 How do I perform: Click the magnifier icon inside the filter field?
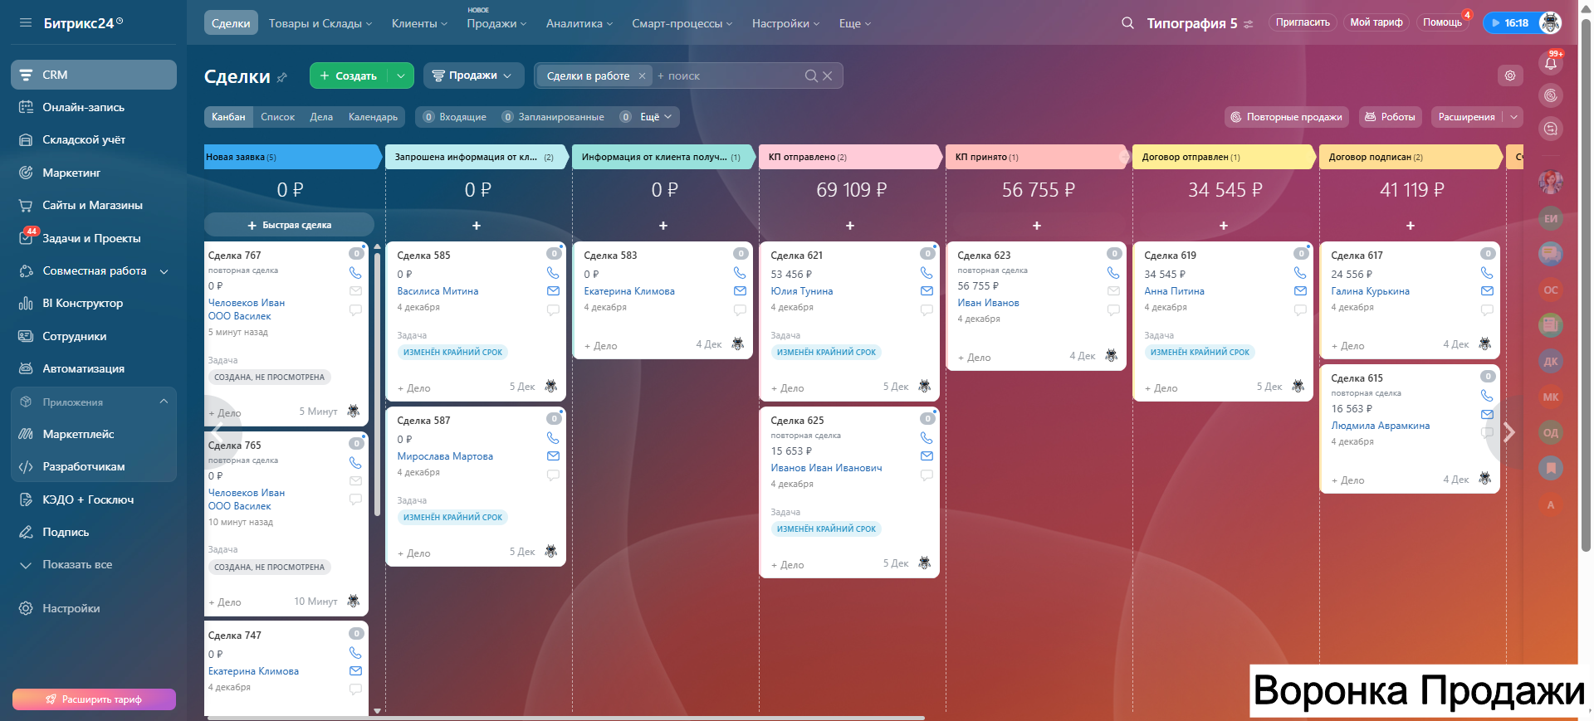[811, 76]
